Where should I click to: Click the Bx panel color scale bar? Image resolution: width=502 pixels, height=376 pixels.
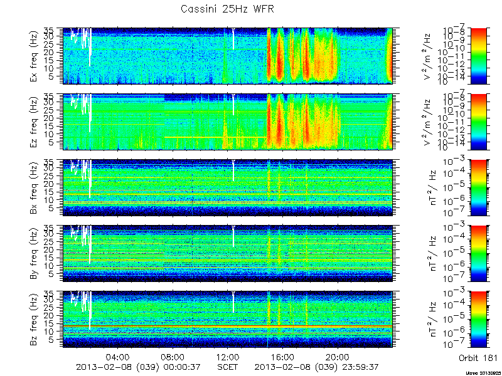click(x=479, y=187)
